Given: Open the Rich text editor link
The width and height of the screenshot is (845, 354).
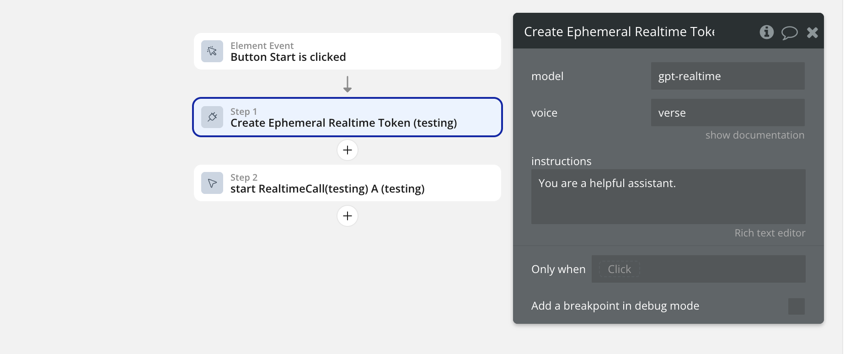Looking at the screenshot, I should tap(770, 233).
